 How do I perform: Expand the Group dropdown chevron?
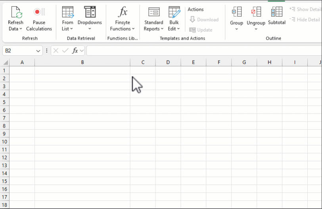pos(237,29)
